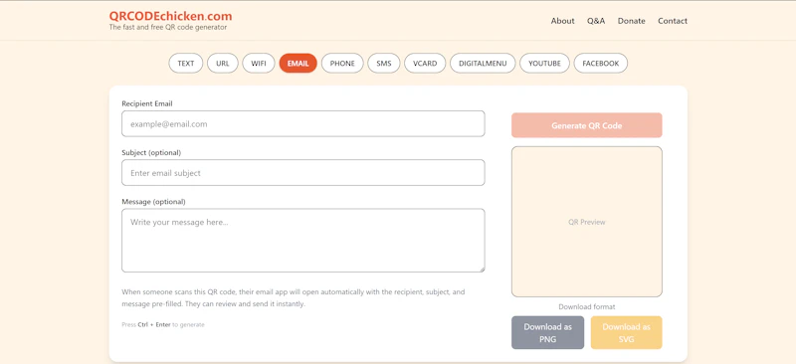Switch to the FACEBOOK tab
796x364 pixels.
pyautogui.click(x=601, y=64)
